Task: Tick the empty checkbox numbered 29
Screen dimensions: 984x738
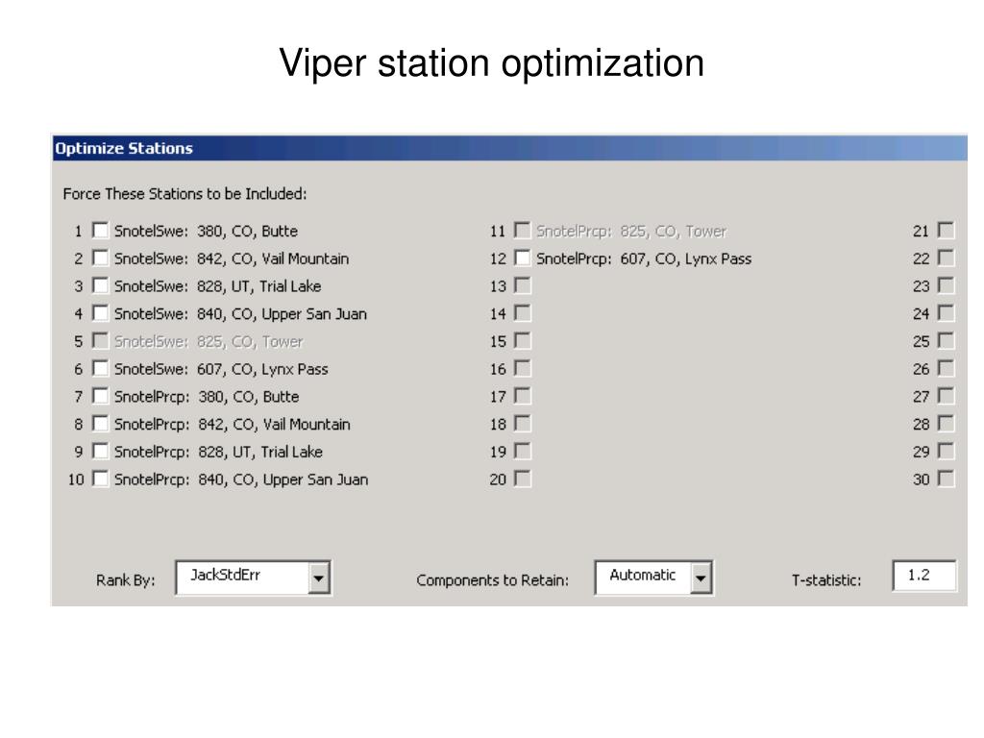Action: point(946,452)
